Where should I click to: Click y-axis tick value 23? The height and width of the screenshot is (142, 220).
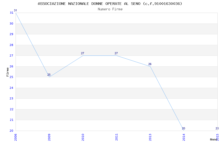click(11, 98)
